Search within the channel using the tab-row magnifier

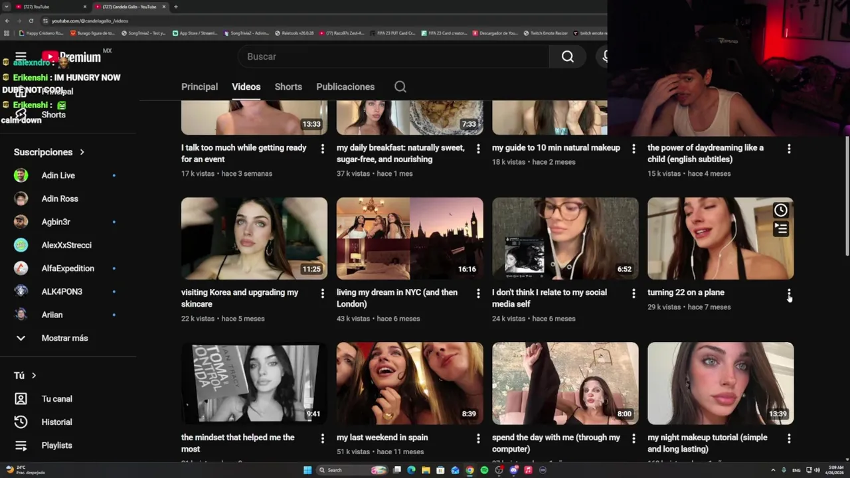400,86
